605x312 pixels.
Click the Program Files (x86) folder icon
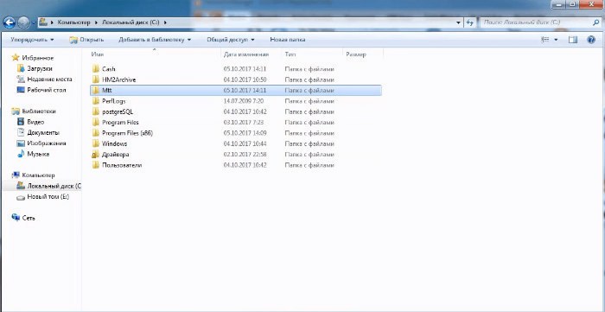coord(96,133)
